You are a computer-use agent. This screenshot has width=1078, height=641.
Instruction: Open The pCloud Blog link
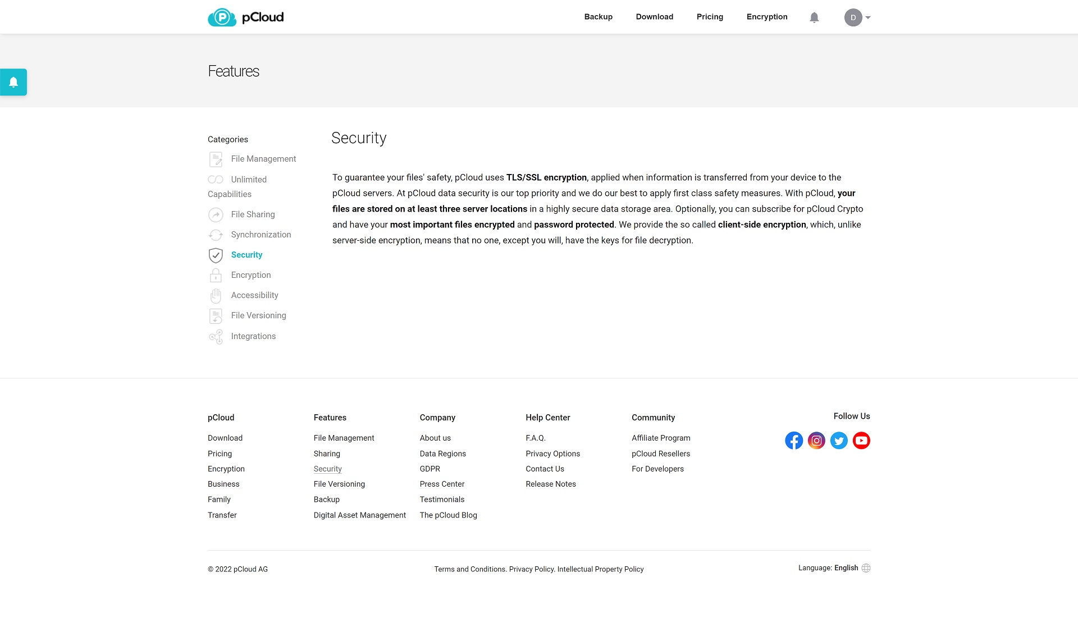(448, 515)
